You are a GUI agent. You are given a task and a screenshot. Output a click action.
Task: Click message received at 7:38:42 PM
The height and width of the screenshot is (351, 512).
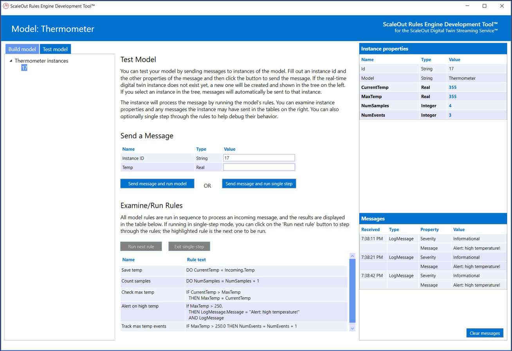click(372, 275)
